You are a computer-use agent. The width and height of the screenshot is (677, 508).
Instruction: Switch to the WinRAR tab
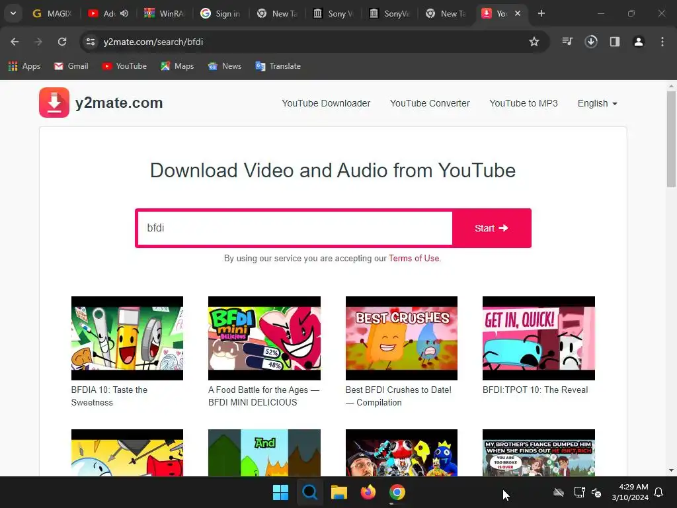[165, 13]
